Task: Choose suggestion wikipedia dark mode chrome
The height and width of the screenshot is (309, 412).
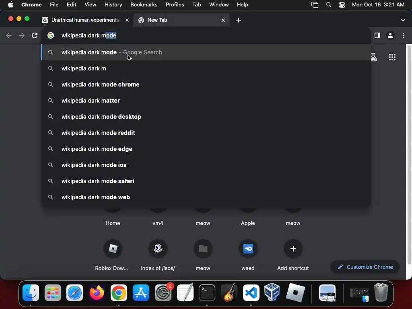Action: pyautogui.click(x=206, y=84)
